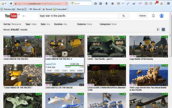
Task: Click the browser Search box
Action: pos(81,4)
